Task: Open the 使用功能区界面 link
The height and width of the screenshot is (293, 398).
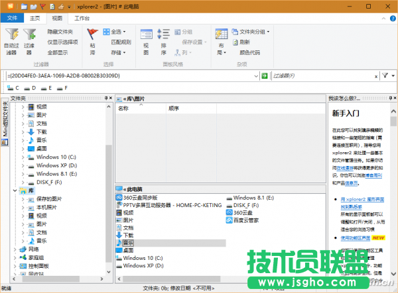Action: coord(355,238)
